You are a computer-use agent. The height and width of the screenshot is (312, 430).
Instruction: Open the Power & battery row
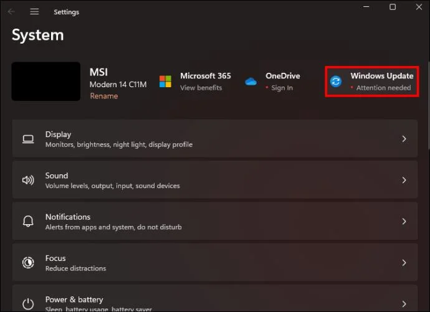(215, 298)
